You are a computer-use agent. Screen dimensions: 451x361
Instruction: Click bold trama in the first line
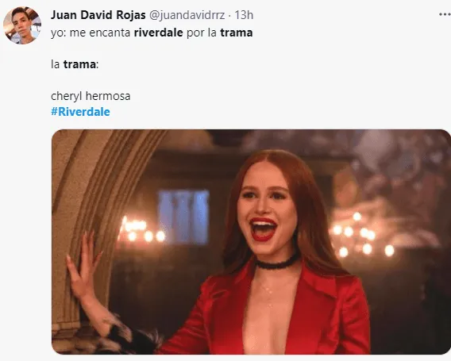(x=237, y=33)
